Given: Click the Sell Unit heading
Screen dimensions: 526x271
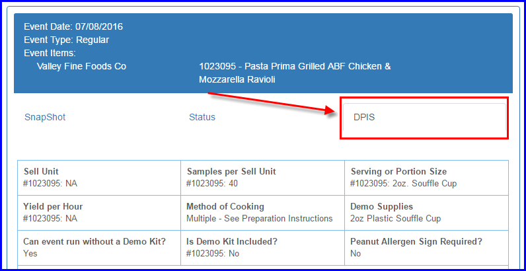Looking at the screenshot, I should click(x=41, y=172).
